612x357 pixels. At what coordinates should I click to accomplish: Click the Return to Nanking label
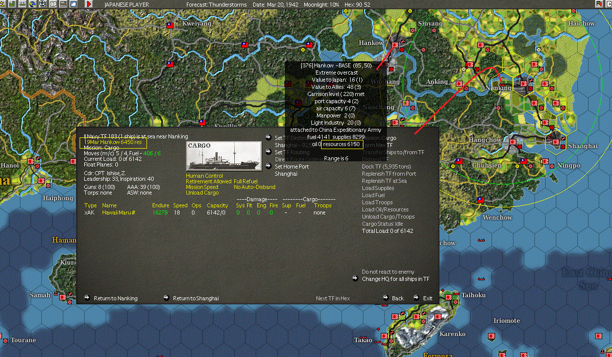[x=115, y=298]
